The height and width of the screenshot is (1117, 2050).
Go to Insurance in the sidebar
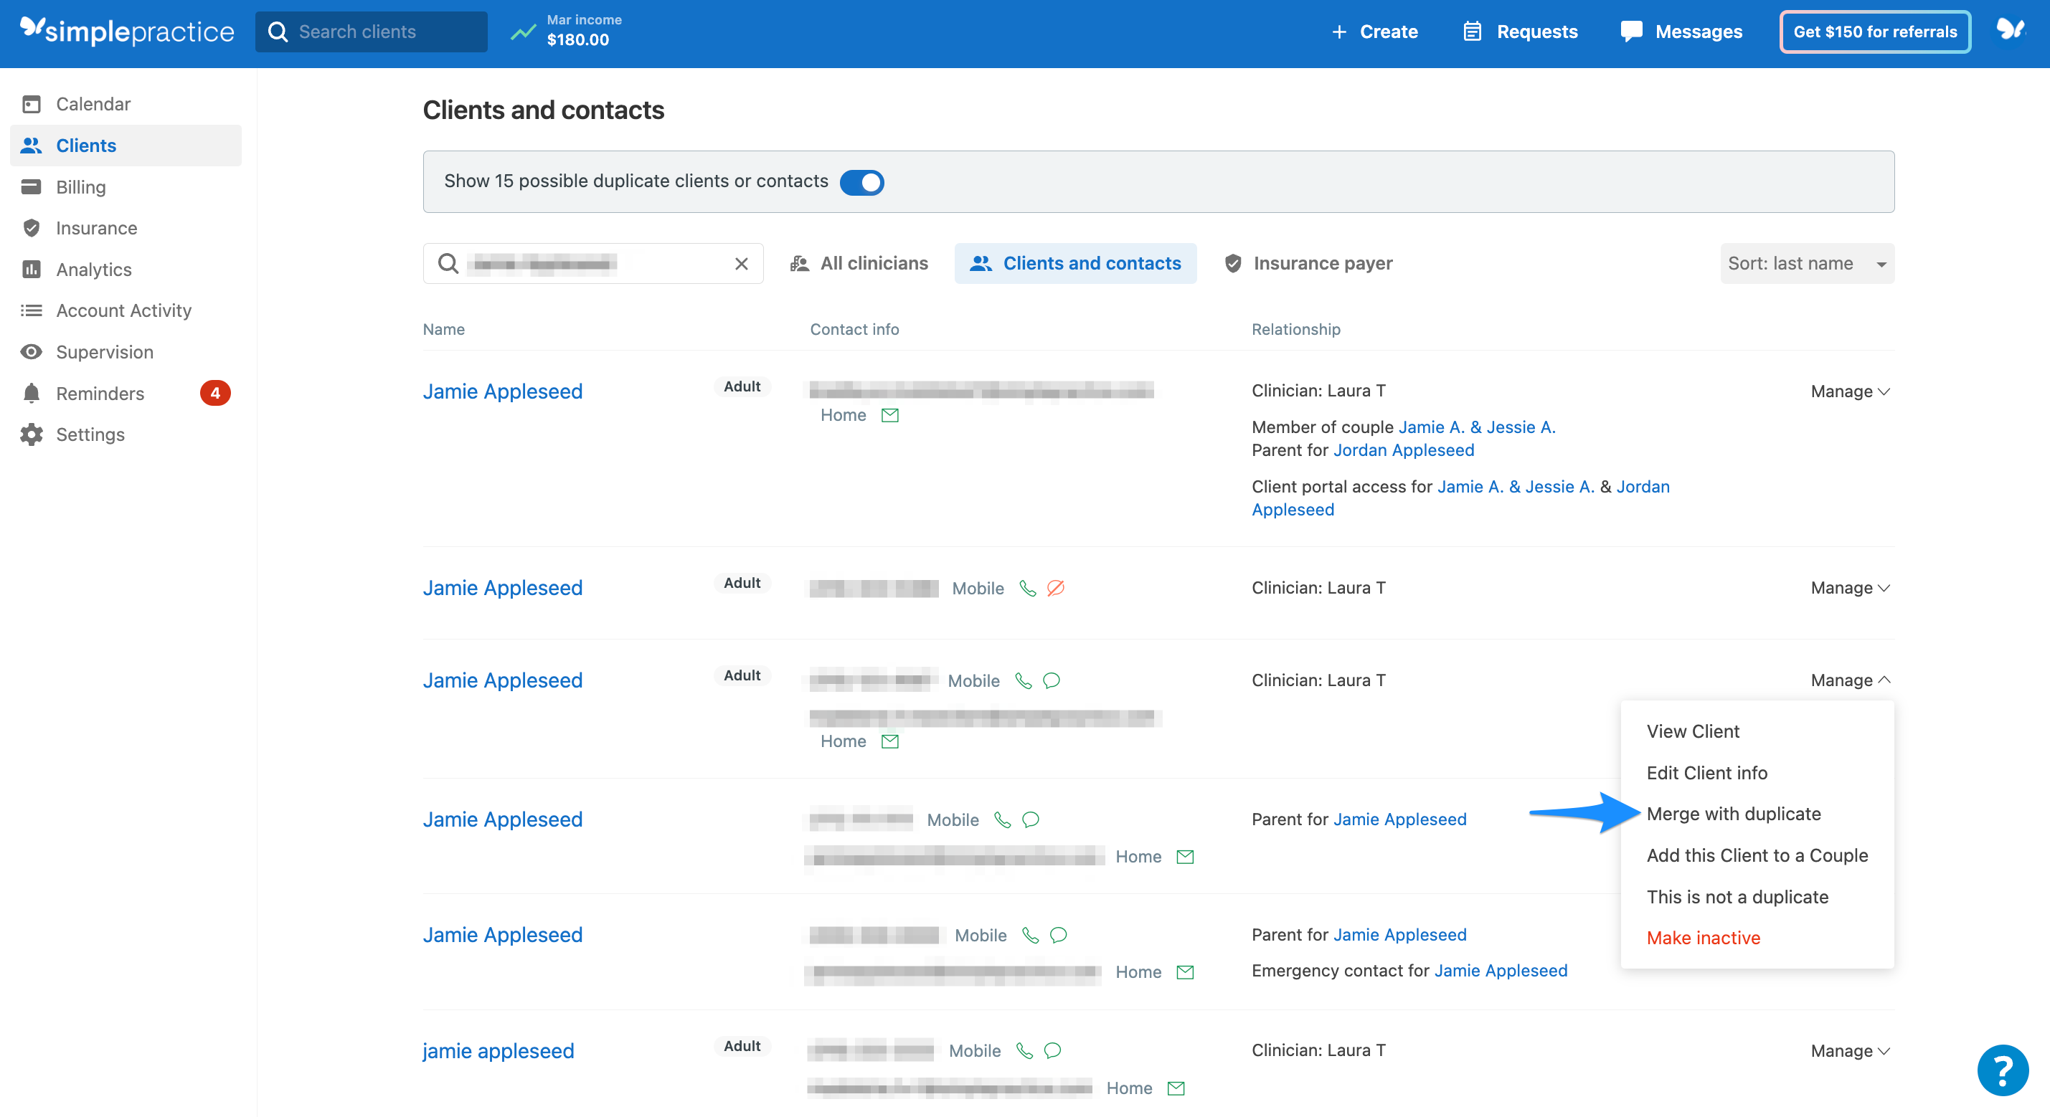[126, 228]
